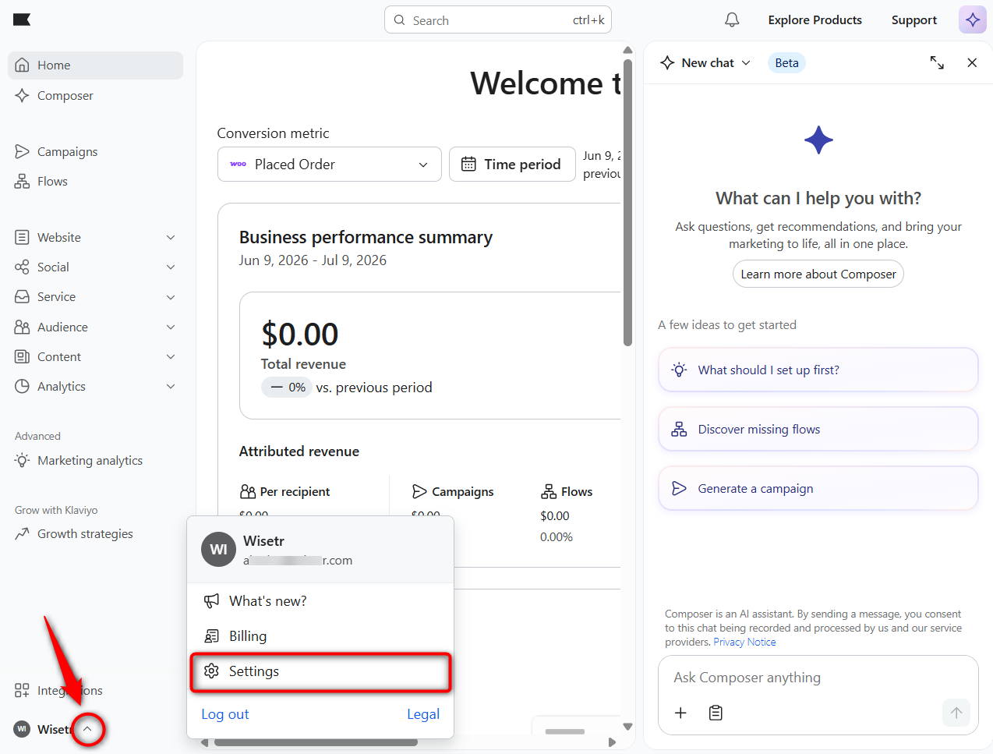Click the Analytics icon in the sidebar
Image resolution: width=993 pixels, height=754 pixels.
click(x=22, y=387)
